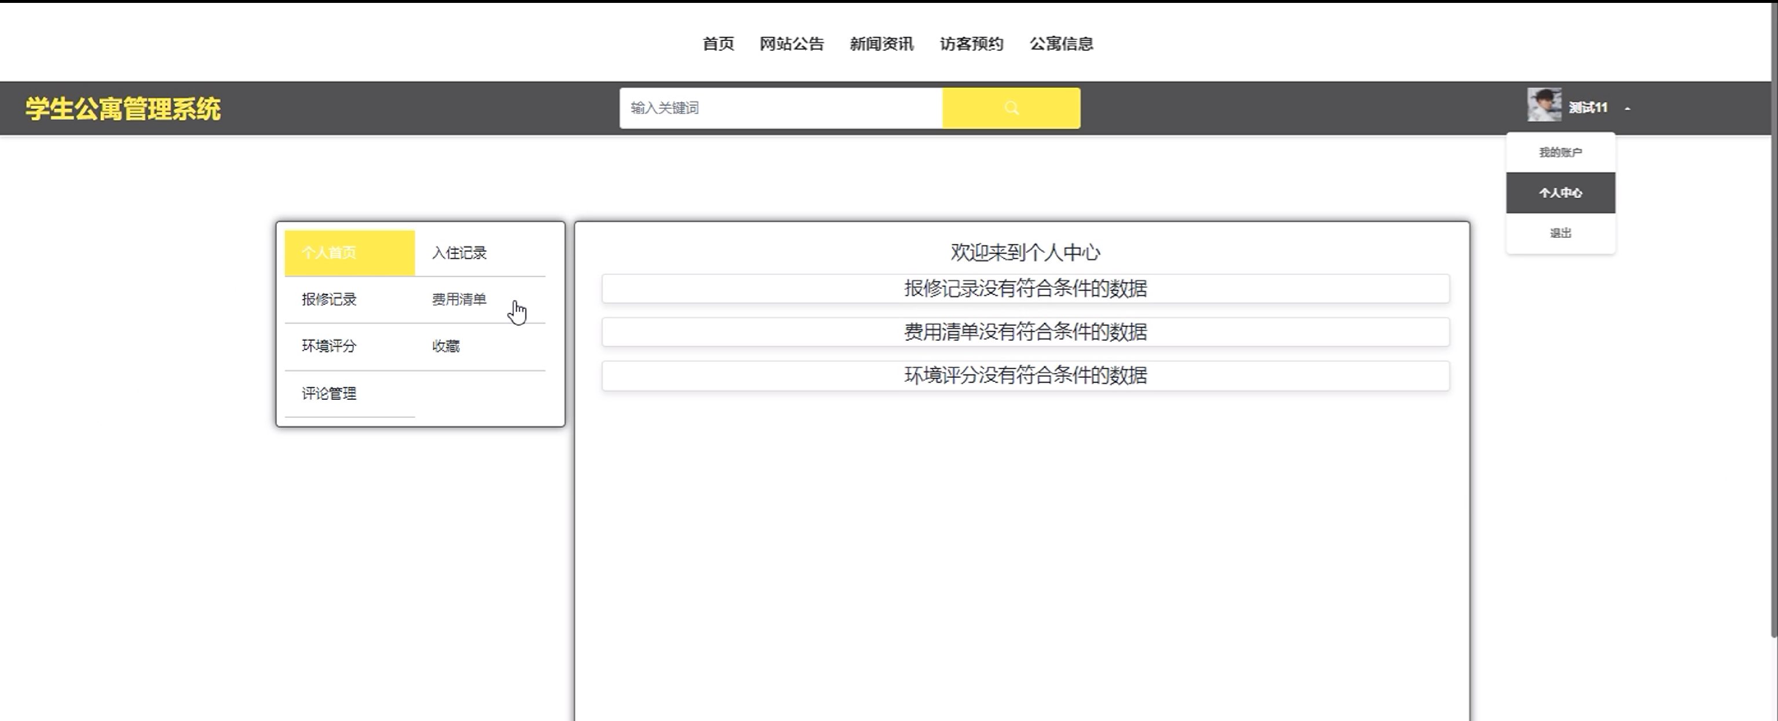Open 评论管理 in the sidebar menu

click(328, 393)
